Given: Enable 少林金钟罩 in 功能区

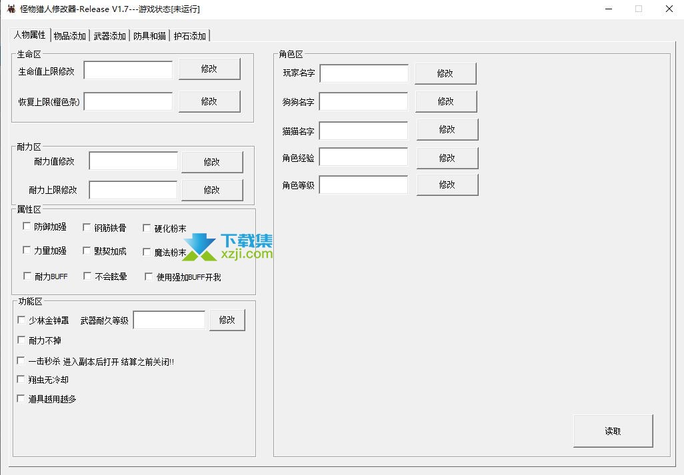Looking at the screenshot, I should coord(22,320).
